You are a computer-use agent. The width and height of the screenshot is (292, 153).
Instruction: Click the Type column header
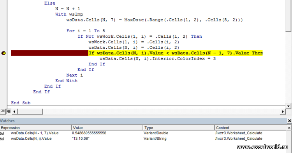(179, 128)
